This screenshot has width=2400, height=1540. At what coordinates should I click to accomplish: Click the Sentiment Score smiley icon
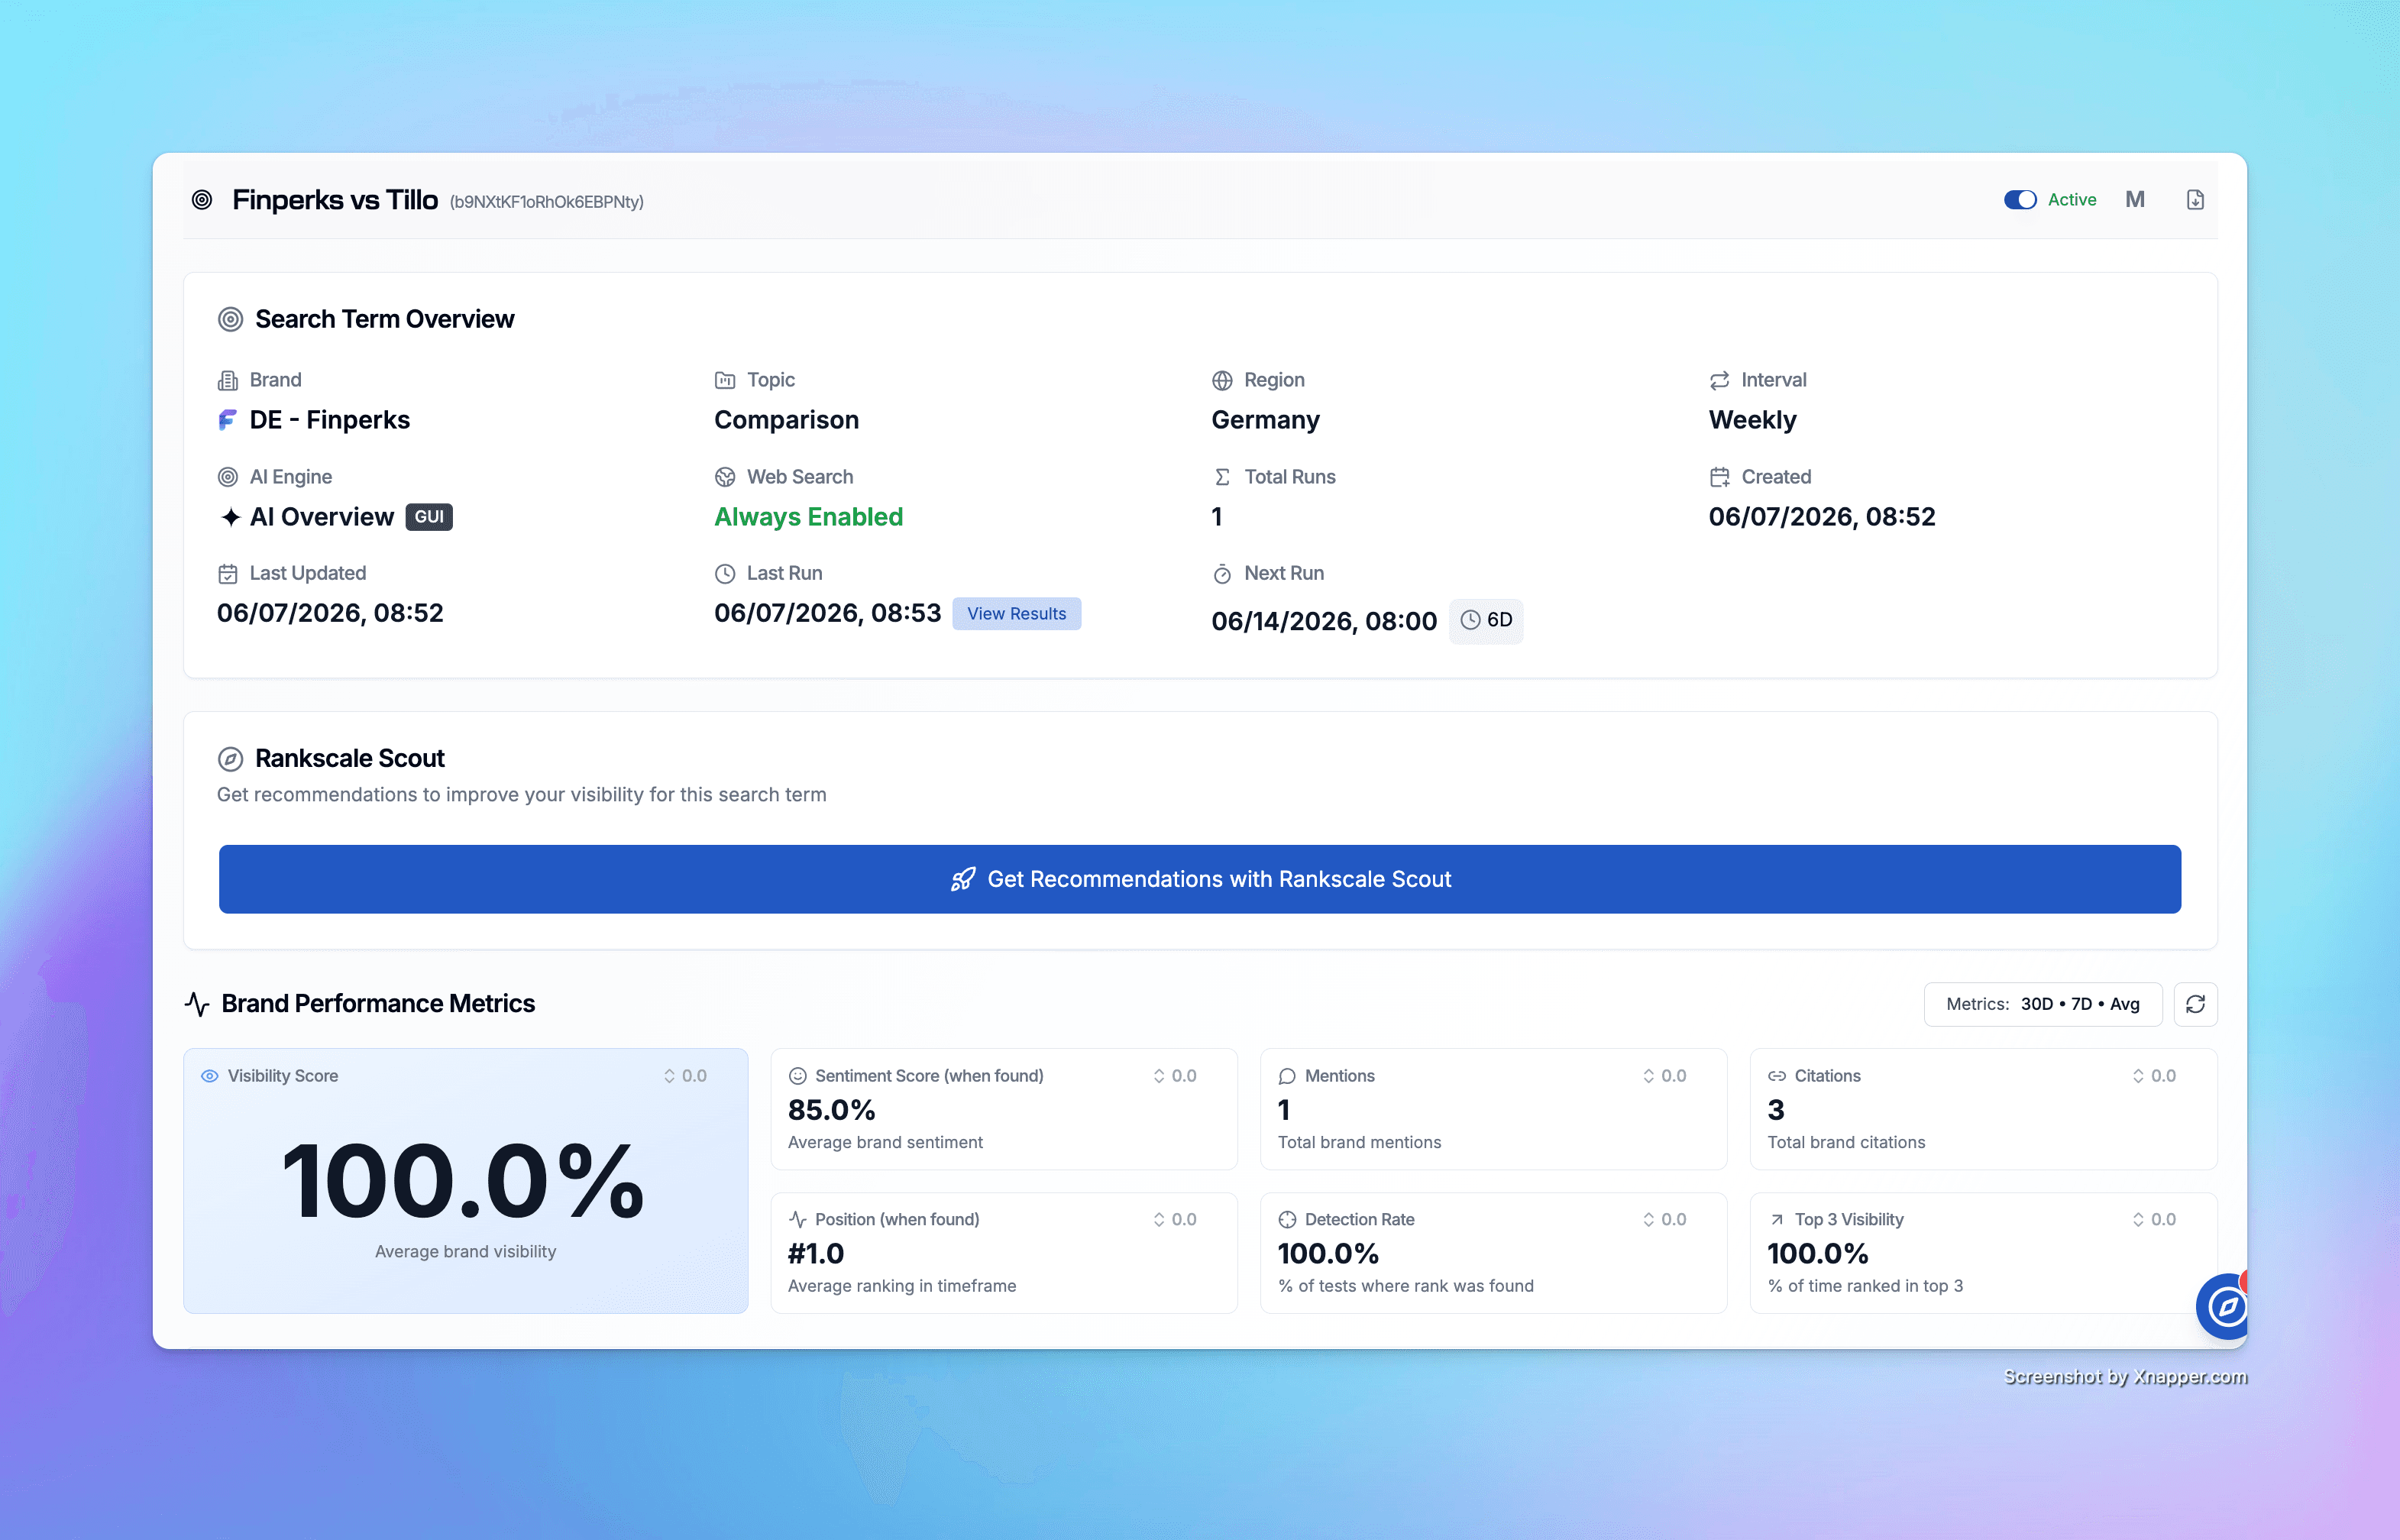(797, 1076)
